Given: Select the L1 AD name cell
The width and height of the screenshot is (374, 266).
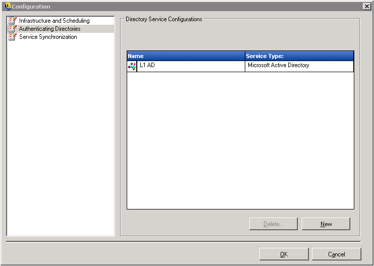Looking at the screenshot, I should pos(191,66).
